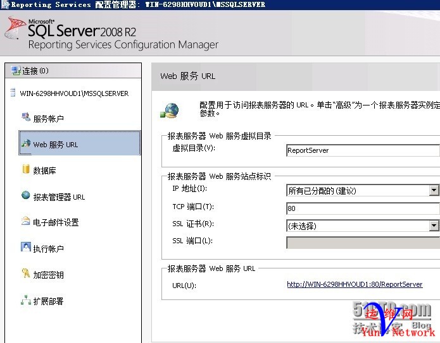Click the Web 服务 URL sidebar icon
Viewport: 440px width, 343px height.
tap(26, 143)
